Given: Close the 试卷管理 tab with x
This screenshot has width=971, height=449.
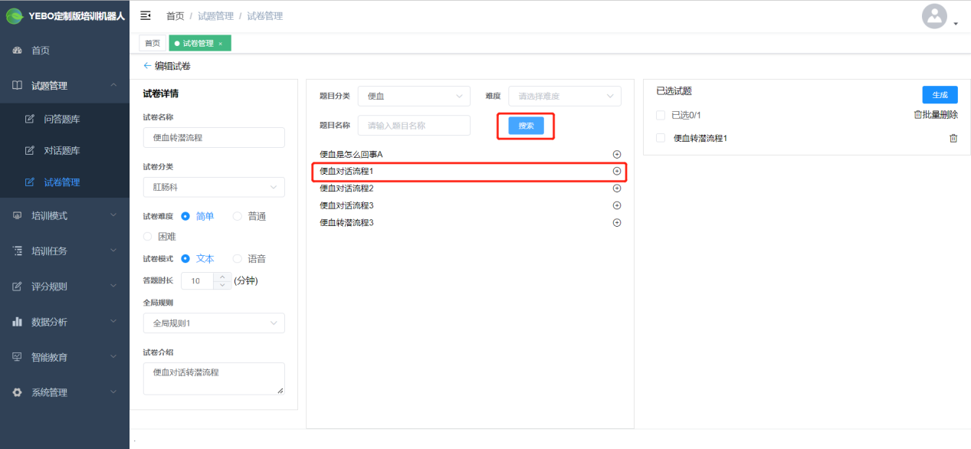Looking at the screenshot, I should 221,44.
